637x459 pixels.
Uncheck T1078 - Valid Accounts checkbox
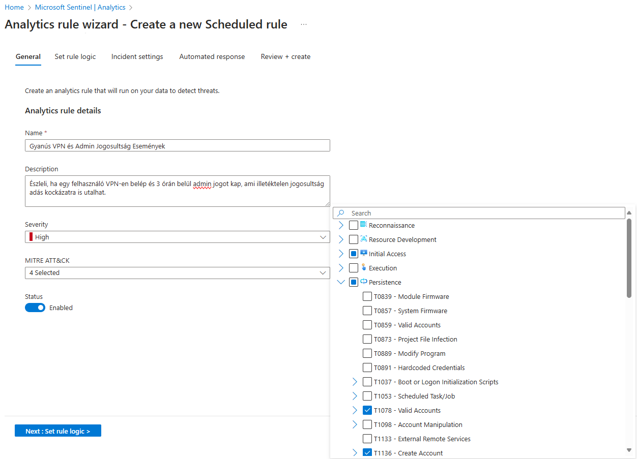[367, 410]
